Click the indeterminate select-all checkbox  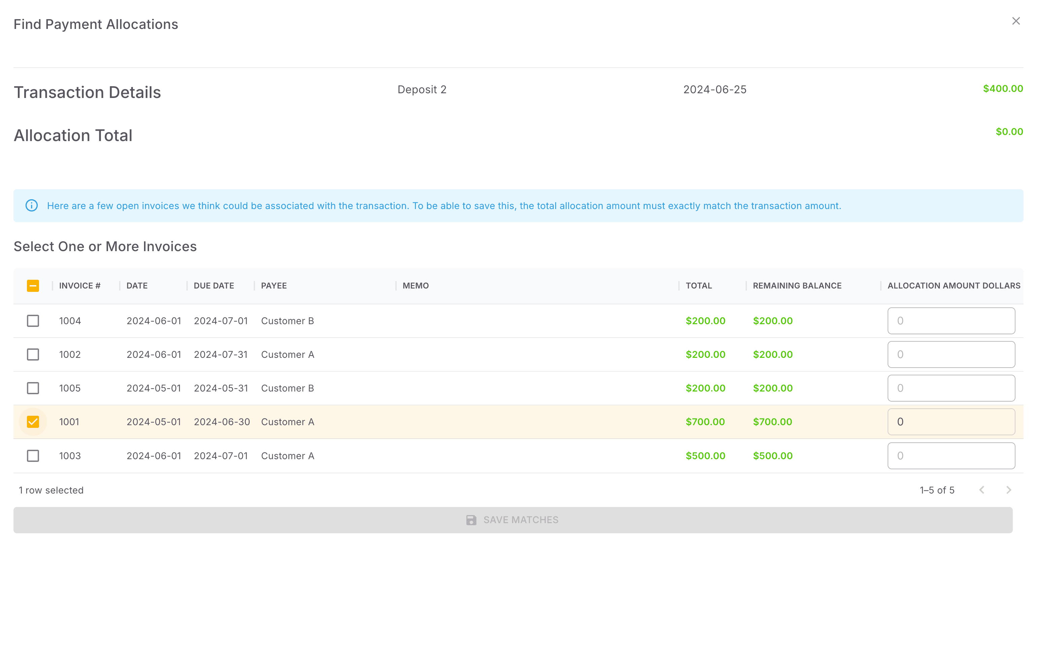coord(33,285)
